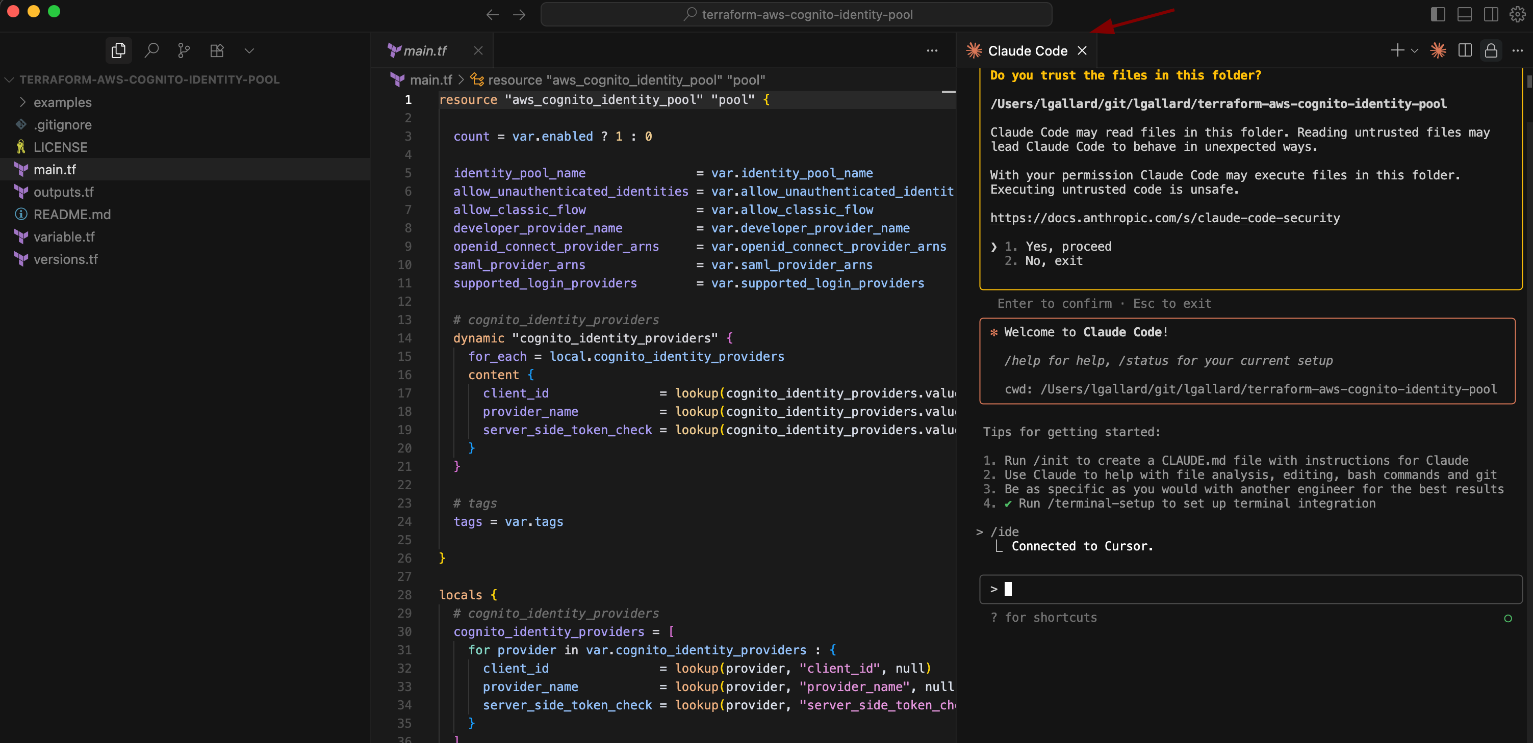Choose 'No, exit' trust option
Screen dimensions: 1533x743
[x=1053, y=260]
